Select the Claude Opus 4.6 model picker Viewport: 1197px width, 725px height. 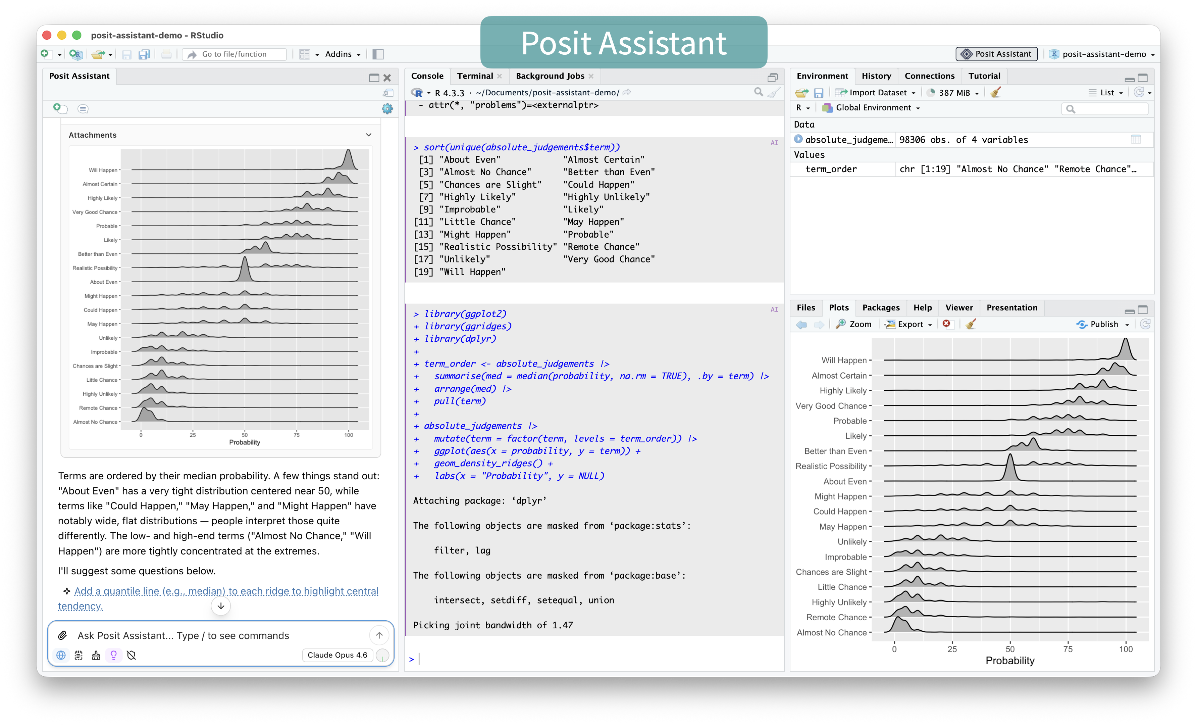pyautogui.click(x=337, y=655)
